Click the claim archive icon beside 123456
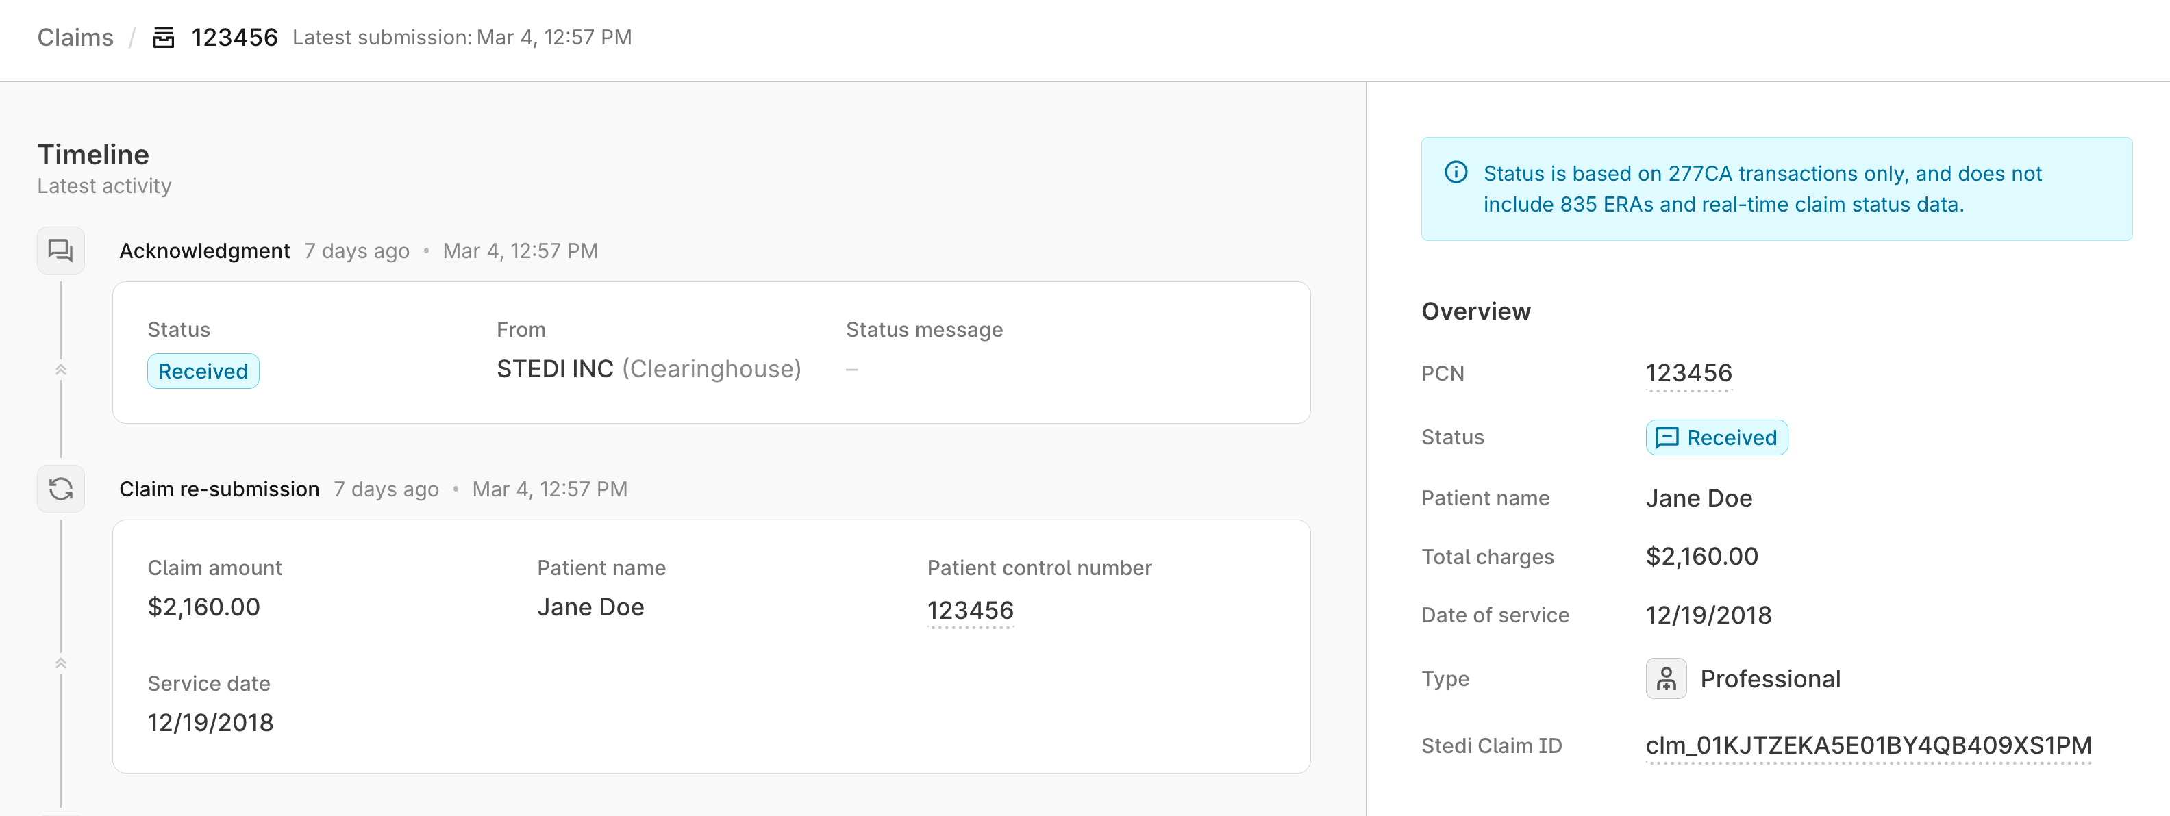 click(164, 38)
